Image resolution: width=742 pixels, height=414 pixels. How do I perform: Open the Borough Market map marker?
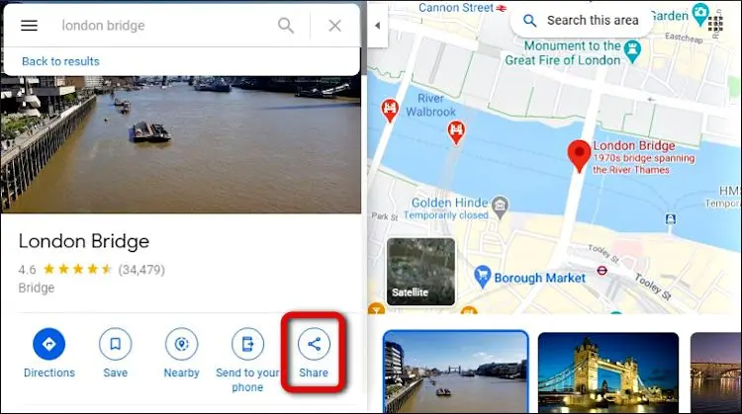(x=482, y=277)
